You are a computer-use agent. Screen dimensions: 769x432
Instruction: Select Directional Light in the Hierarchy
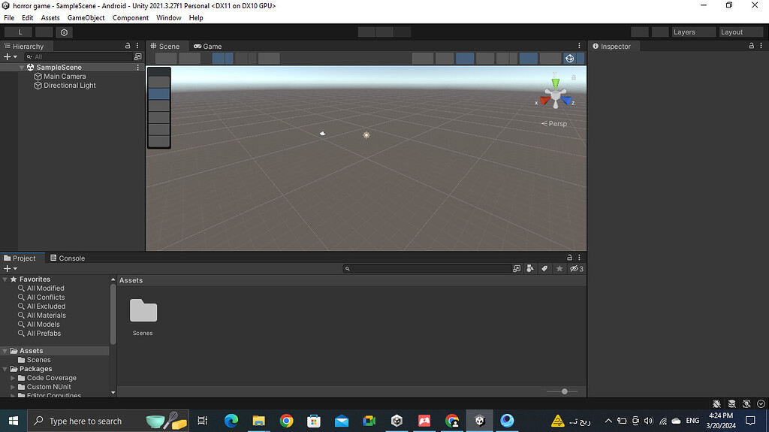70,86
